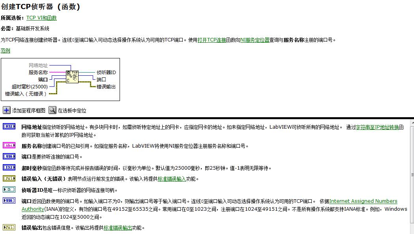Open the 范例 examples link

coord(6,51)
